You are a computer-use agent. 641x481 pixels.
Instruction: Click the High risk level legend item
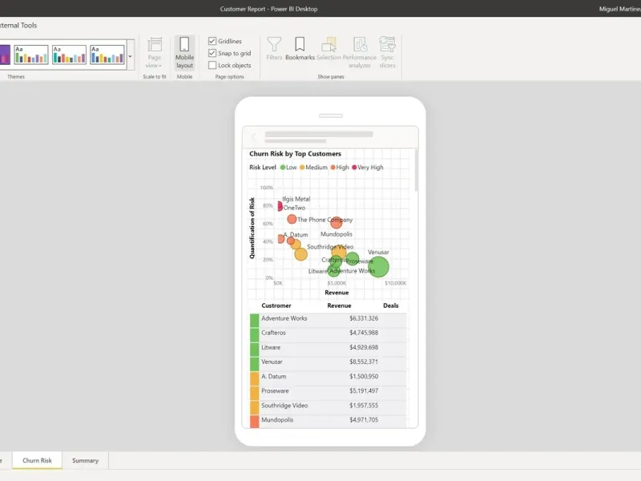[x=340, y=168]
